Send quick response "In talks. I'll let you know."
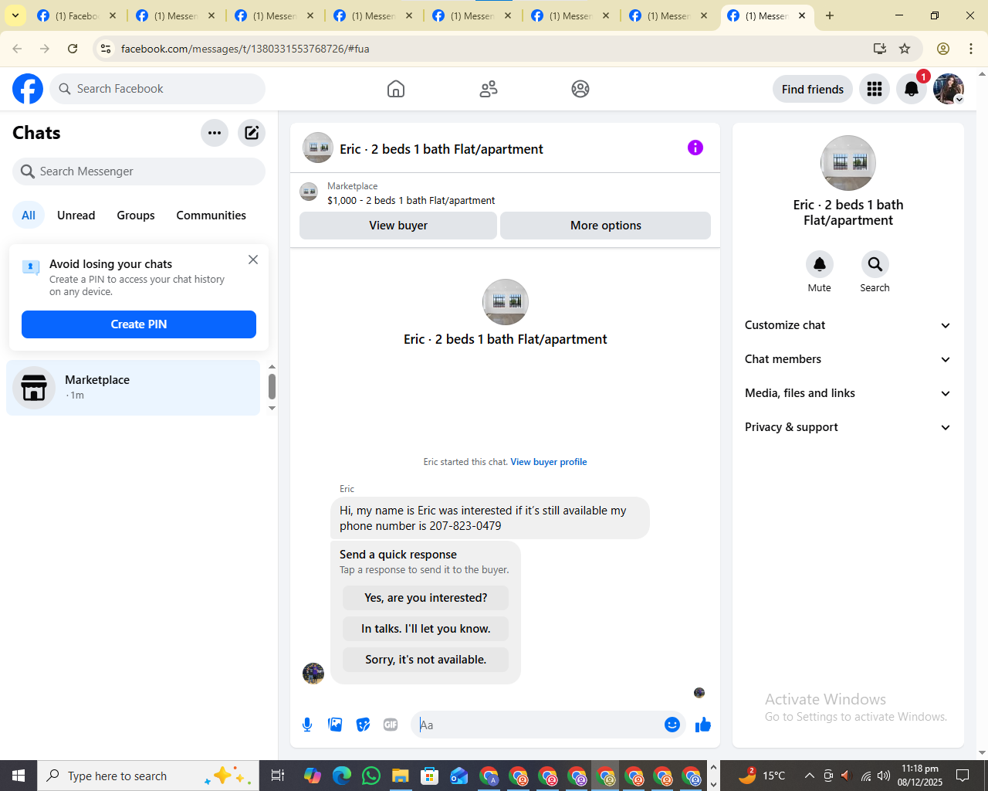 426,629
